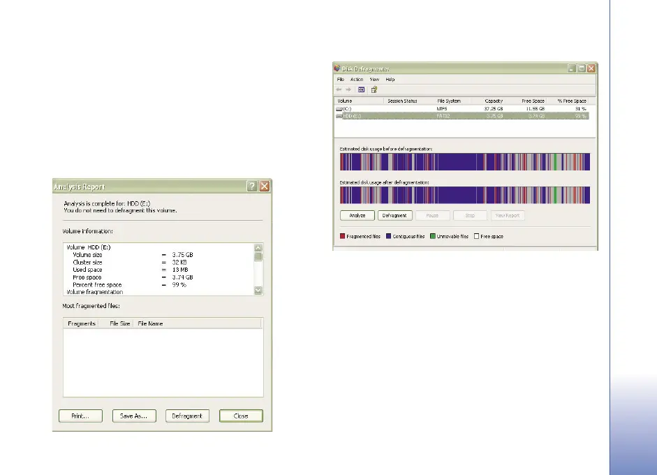This screenshot has height=475, width=657.
Task: Click the disk usage before defragmentation bar
Action: 465,162
